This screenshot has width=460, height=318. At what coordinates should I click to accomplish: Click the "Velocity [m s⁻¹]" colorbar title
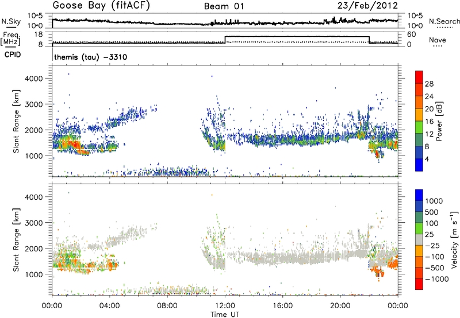click(x=454, y=239)
